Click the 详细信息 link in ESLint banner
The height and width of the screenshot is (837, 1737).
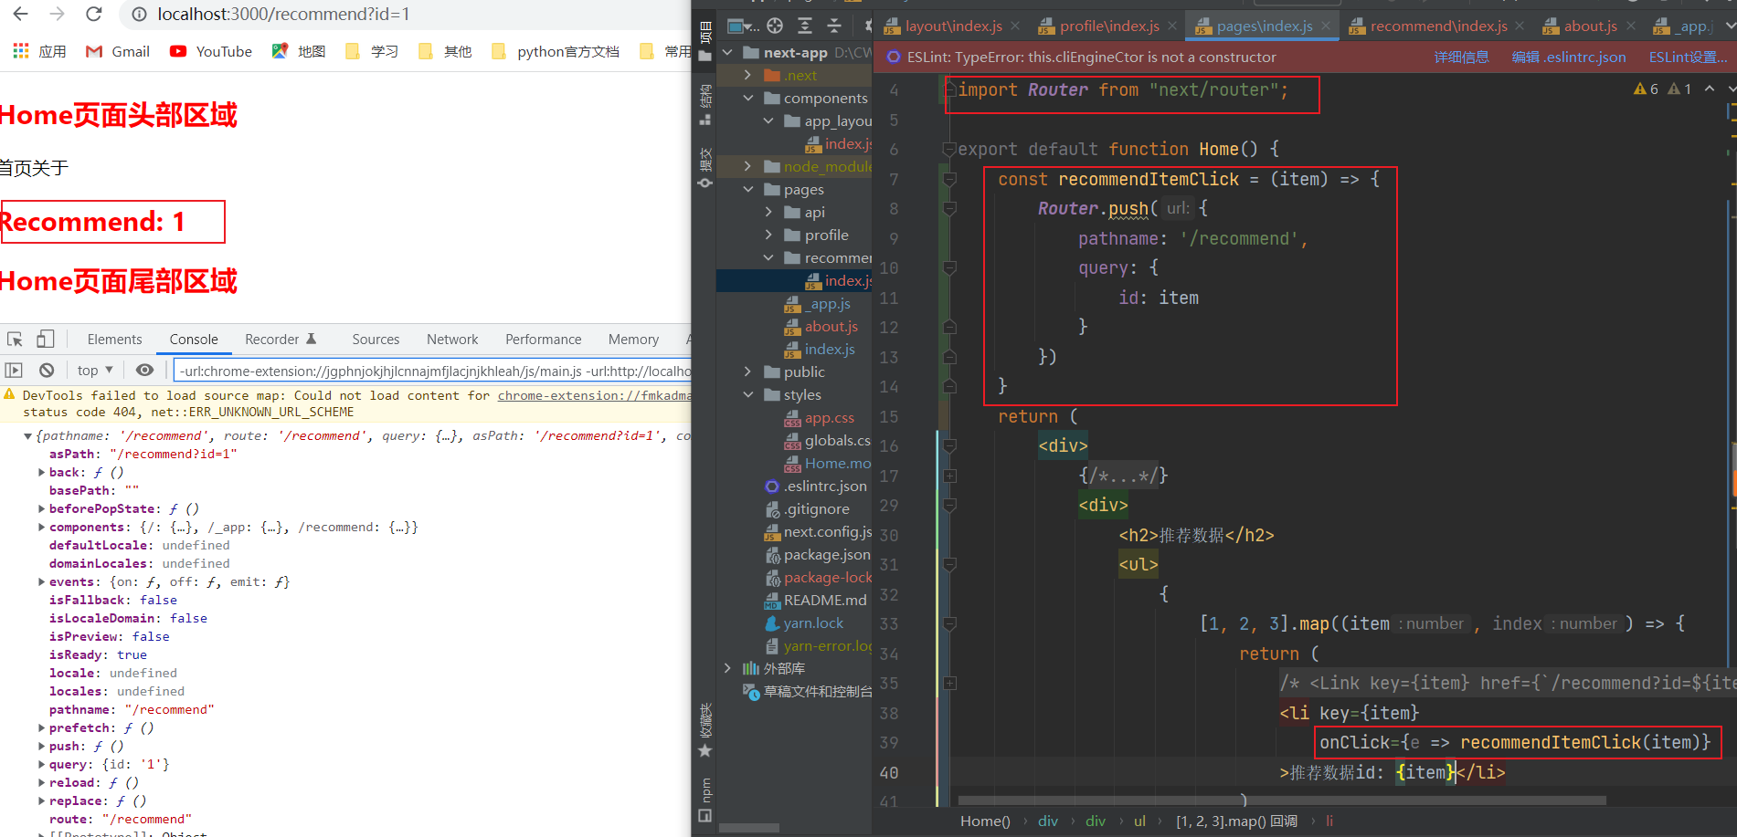pos(1461,57)
